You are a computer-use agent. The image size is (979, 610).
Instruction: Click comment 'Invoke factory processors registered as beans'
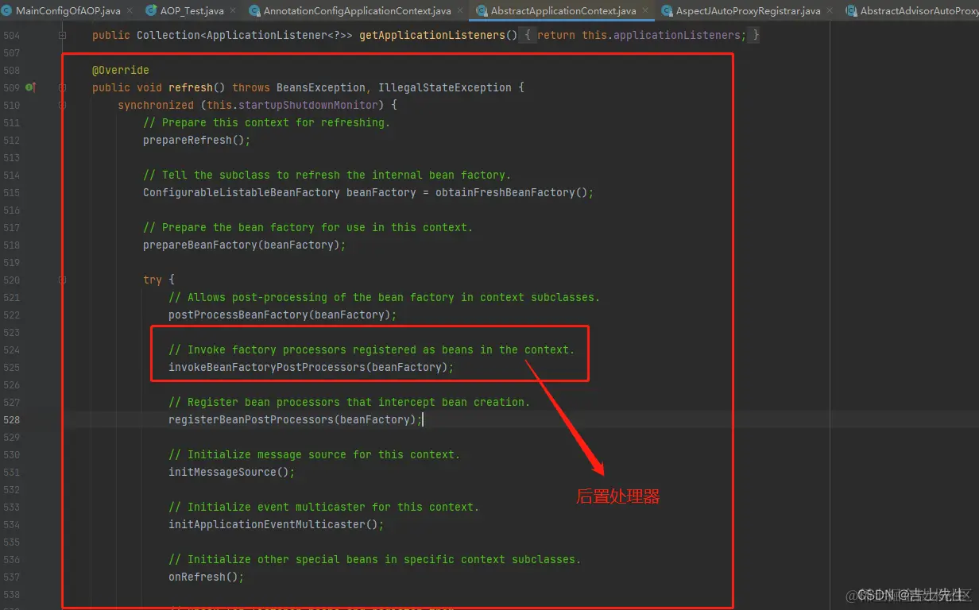(372, 349)
